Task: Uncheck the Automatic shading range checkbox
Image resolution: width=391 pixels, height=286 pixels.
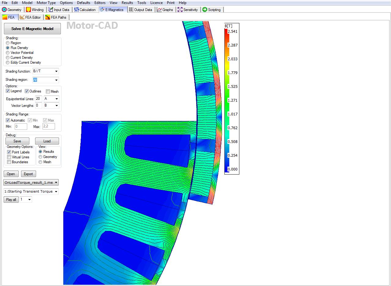Action: pos(8,120)
